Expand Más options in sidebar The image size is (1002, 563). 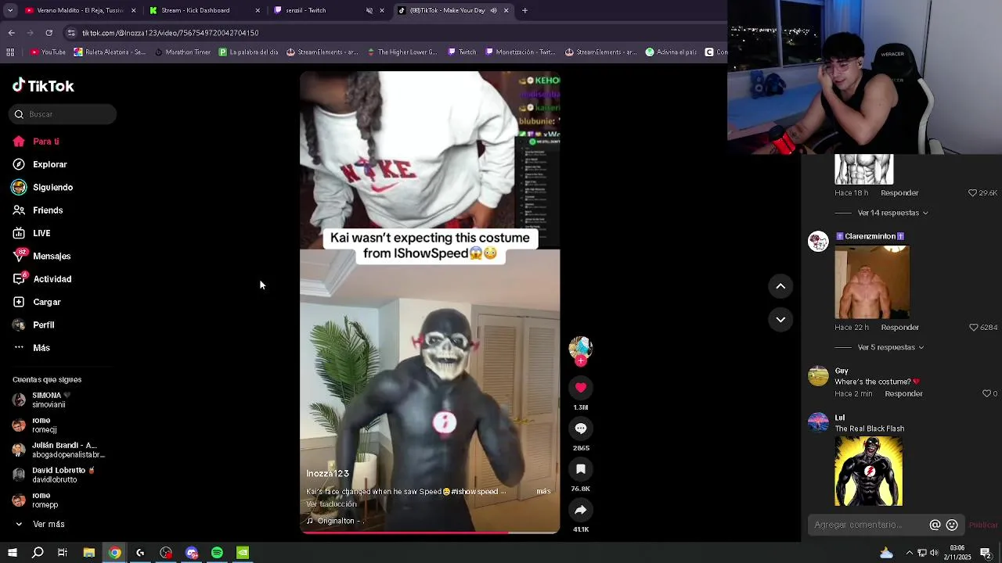point(31,348)
